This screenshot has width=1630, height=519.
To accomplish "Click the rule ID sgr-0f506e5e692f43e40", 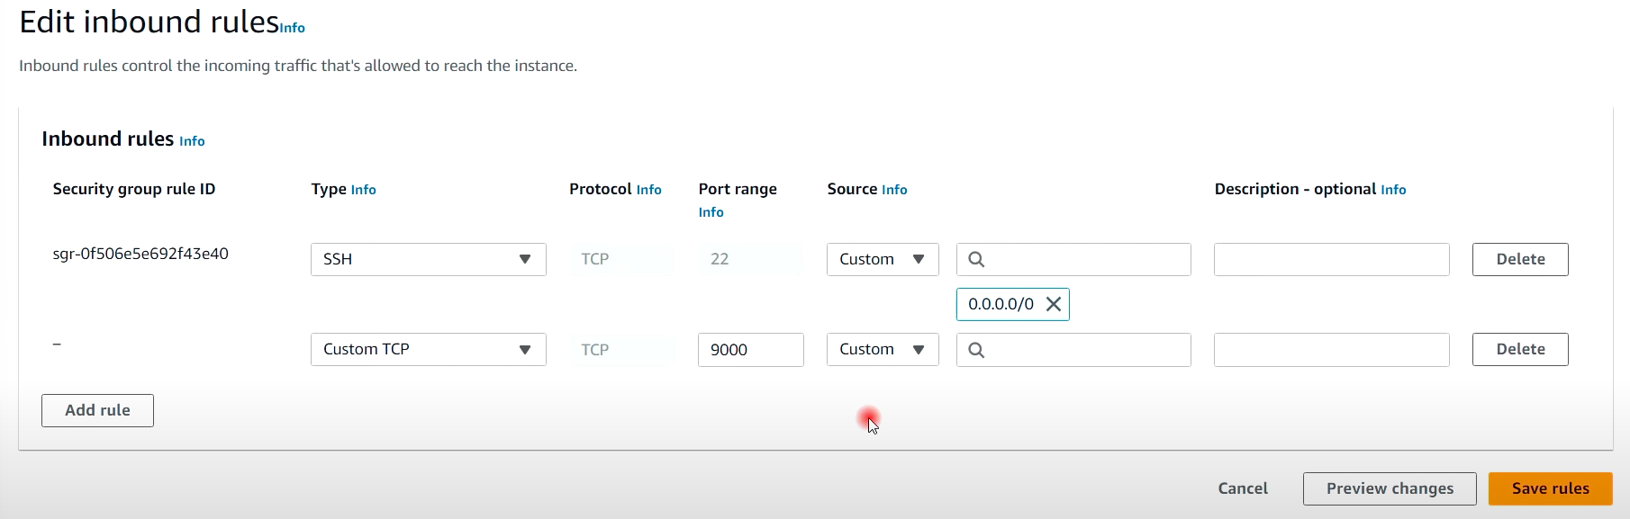I will tap(140, 254).
